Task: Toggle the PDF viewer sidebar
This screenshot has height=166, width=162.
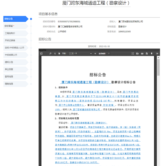Action: 42,54
